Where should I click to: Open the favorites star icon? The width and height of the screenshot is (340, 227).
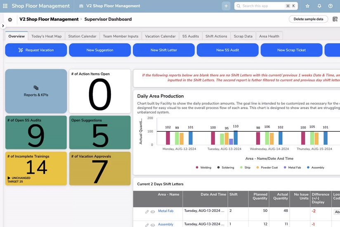[x=307, y=6]
